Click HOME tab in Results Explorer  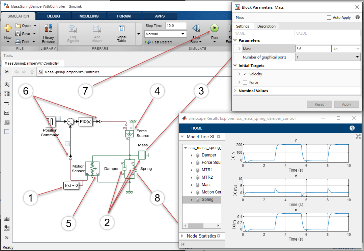pos(197,128)
